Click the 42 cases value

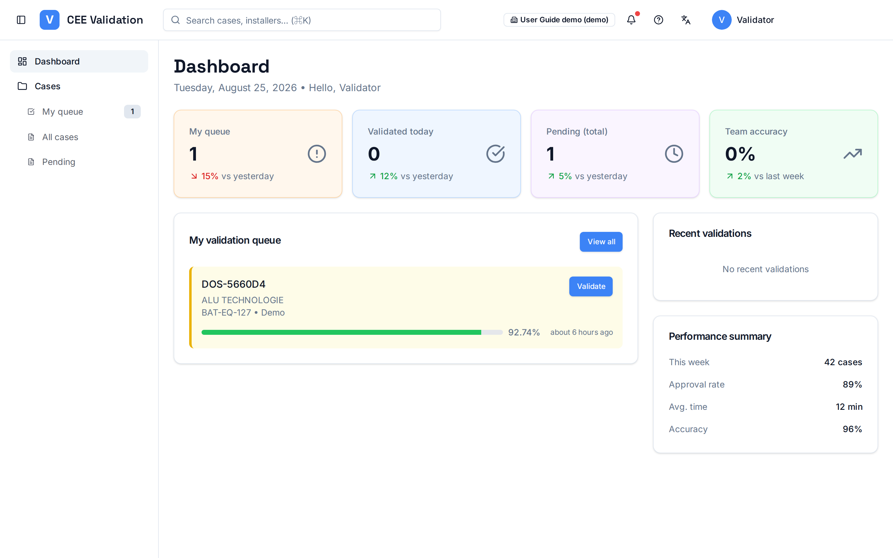(843, 362)
